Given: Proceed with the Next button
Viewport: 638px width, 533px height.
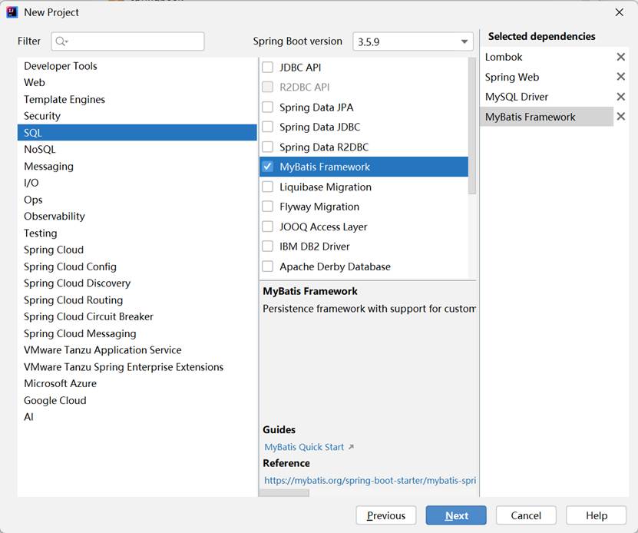Looking at the screenshot, I should point(456,515).
